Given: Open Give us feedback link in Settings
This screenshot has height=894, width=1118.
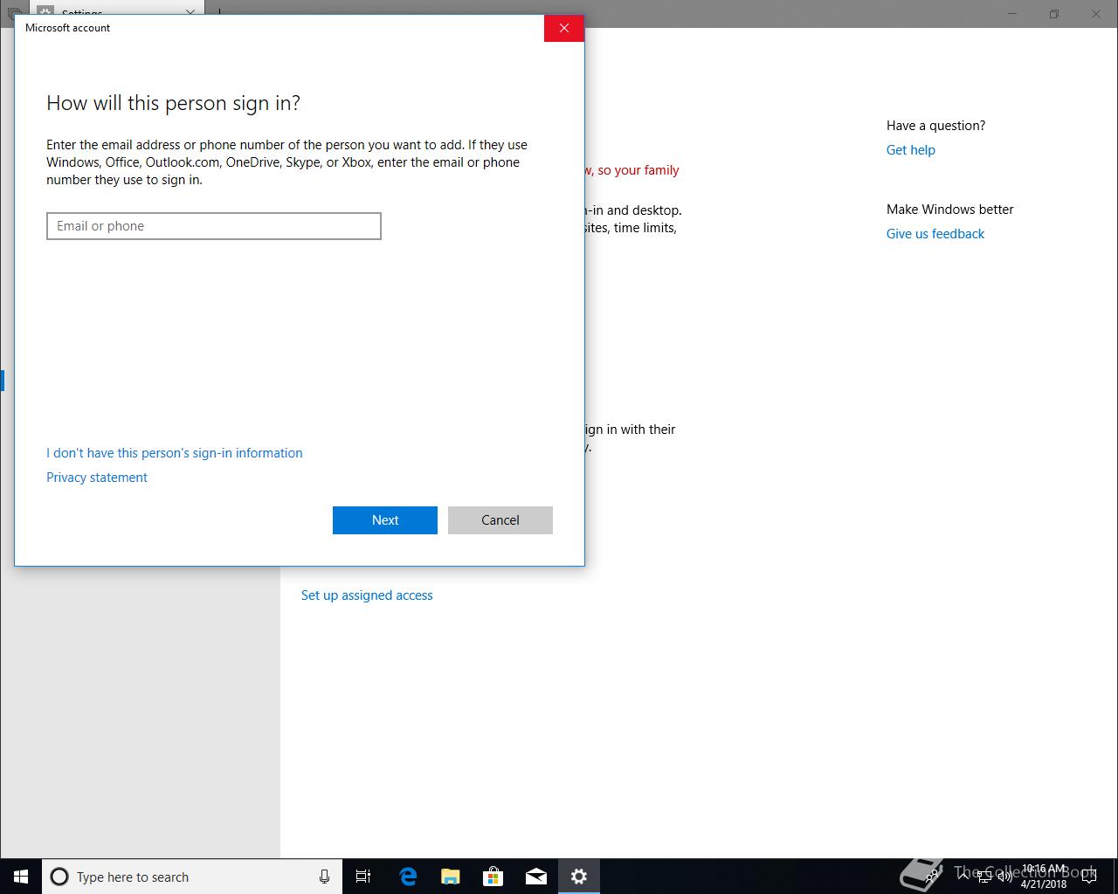Looking at the screenshot, I should tap(935, 234).
